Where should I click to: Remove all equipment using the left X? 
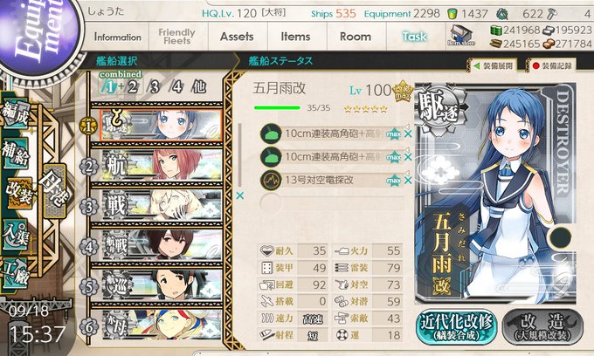tap(240, 195)
